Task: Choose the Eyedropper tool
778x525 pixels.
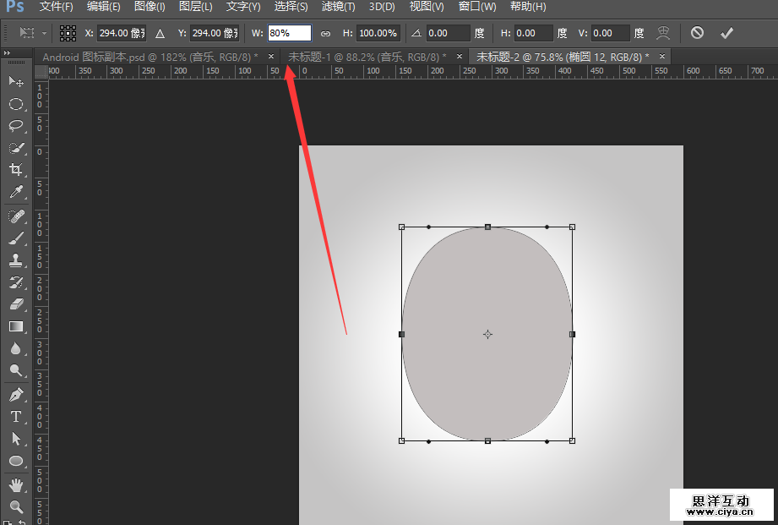Action: point(16,193)
